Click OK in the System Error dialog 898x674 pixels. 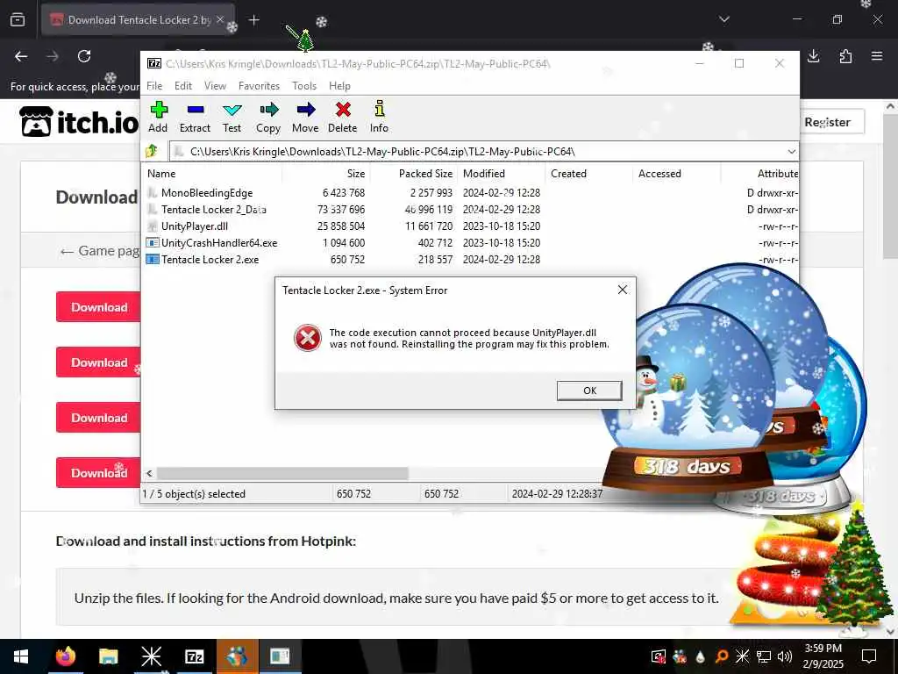pyautogui.click(x=589, y=391)
